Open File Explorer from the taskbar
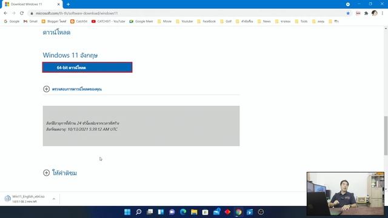The height and width of the screenshot is (218, 388). [x=194, y=212]
